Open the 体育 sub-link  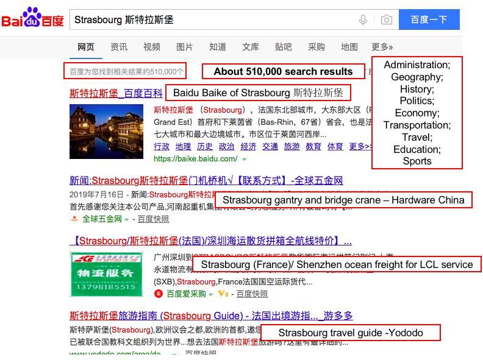click(335, 146)
